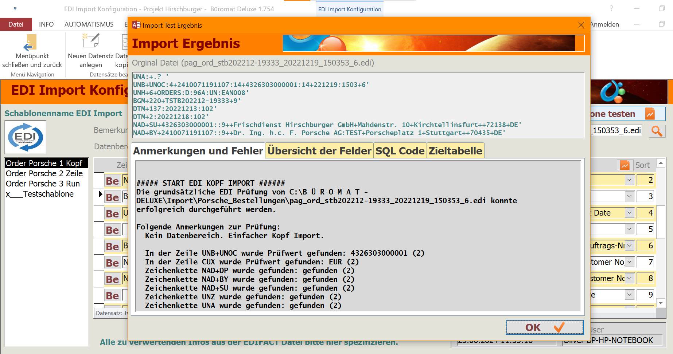Confirm the dialog with the OK button
Screen dimensions: 673x354
pyautogui.click(x=544, y=327)
